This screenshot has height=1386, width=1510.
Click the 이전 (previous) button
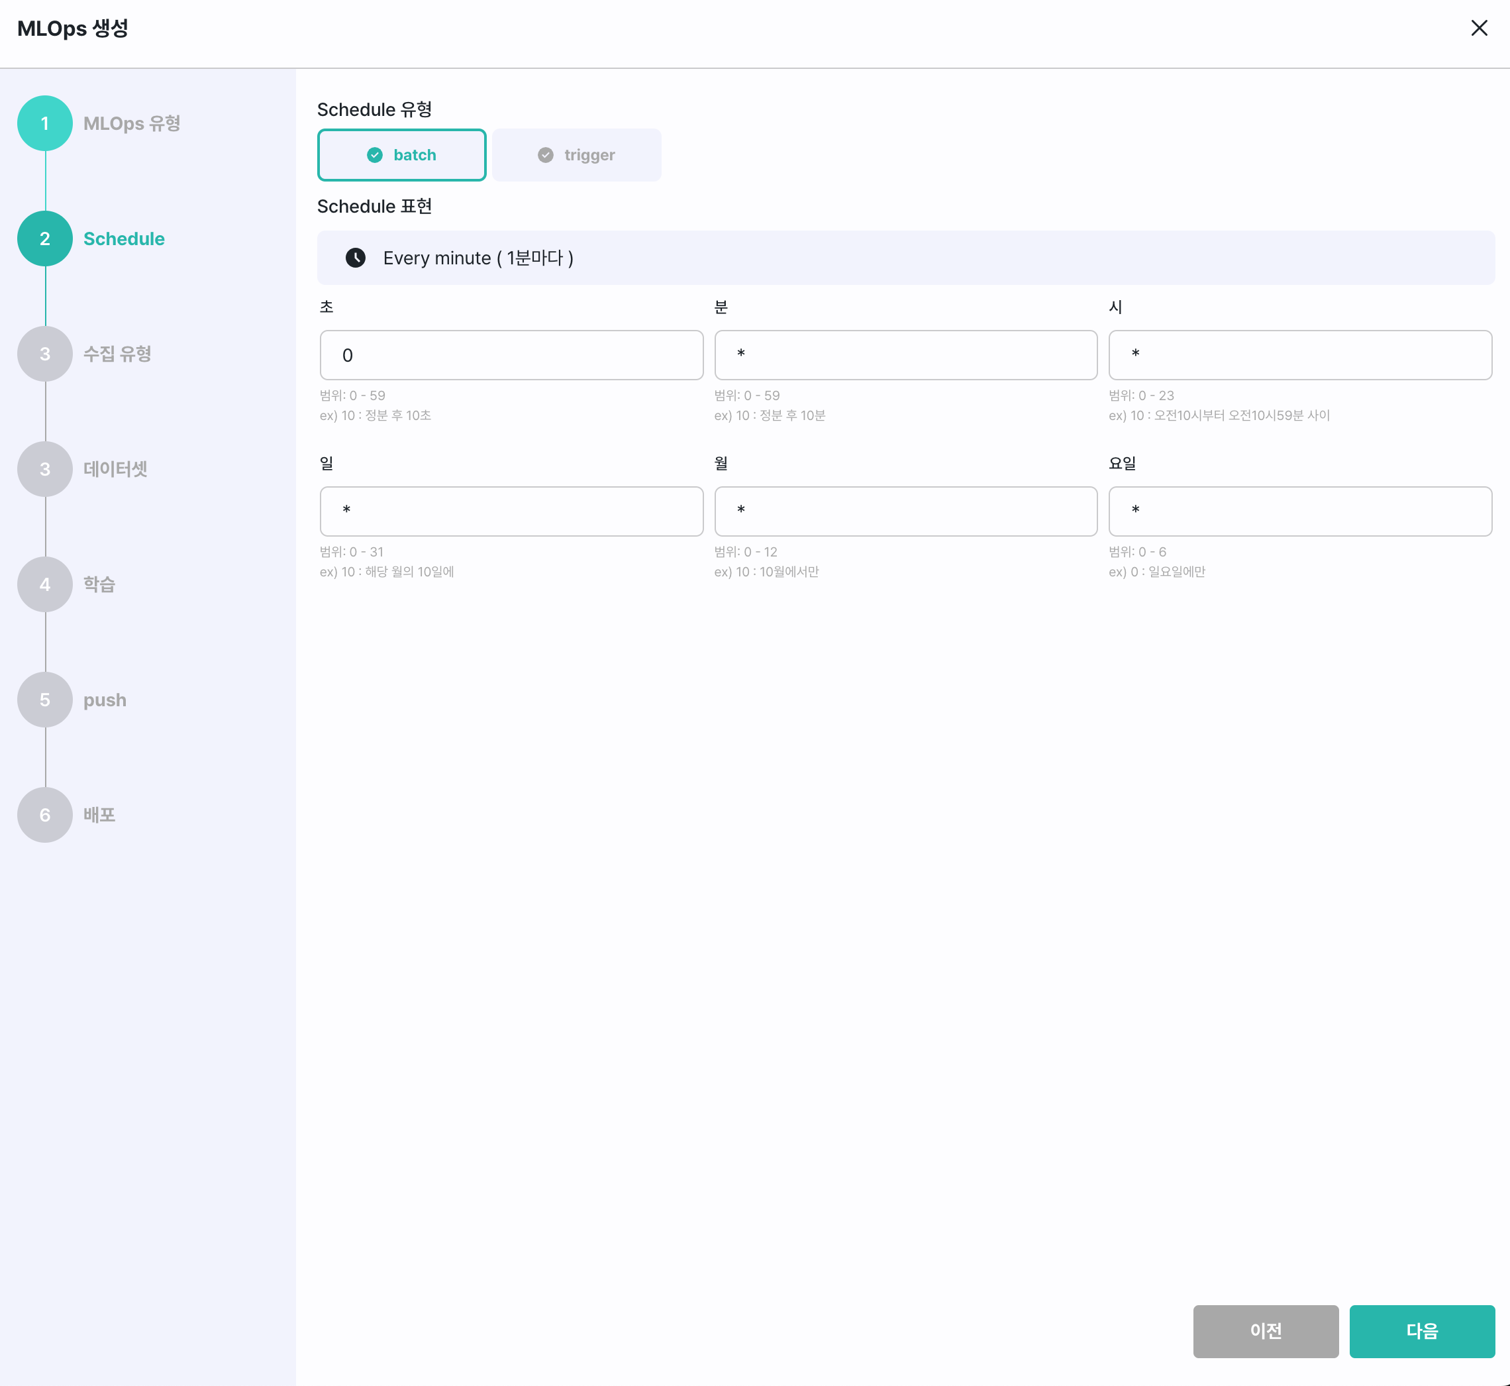(1266, 1331)
